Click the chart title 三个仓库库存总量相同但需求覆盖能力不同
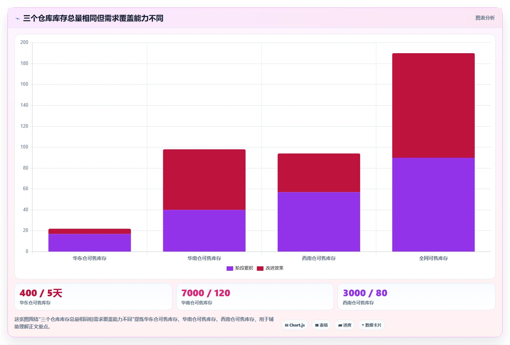This screenshot has width=510, height=345. point(93,18)
